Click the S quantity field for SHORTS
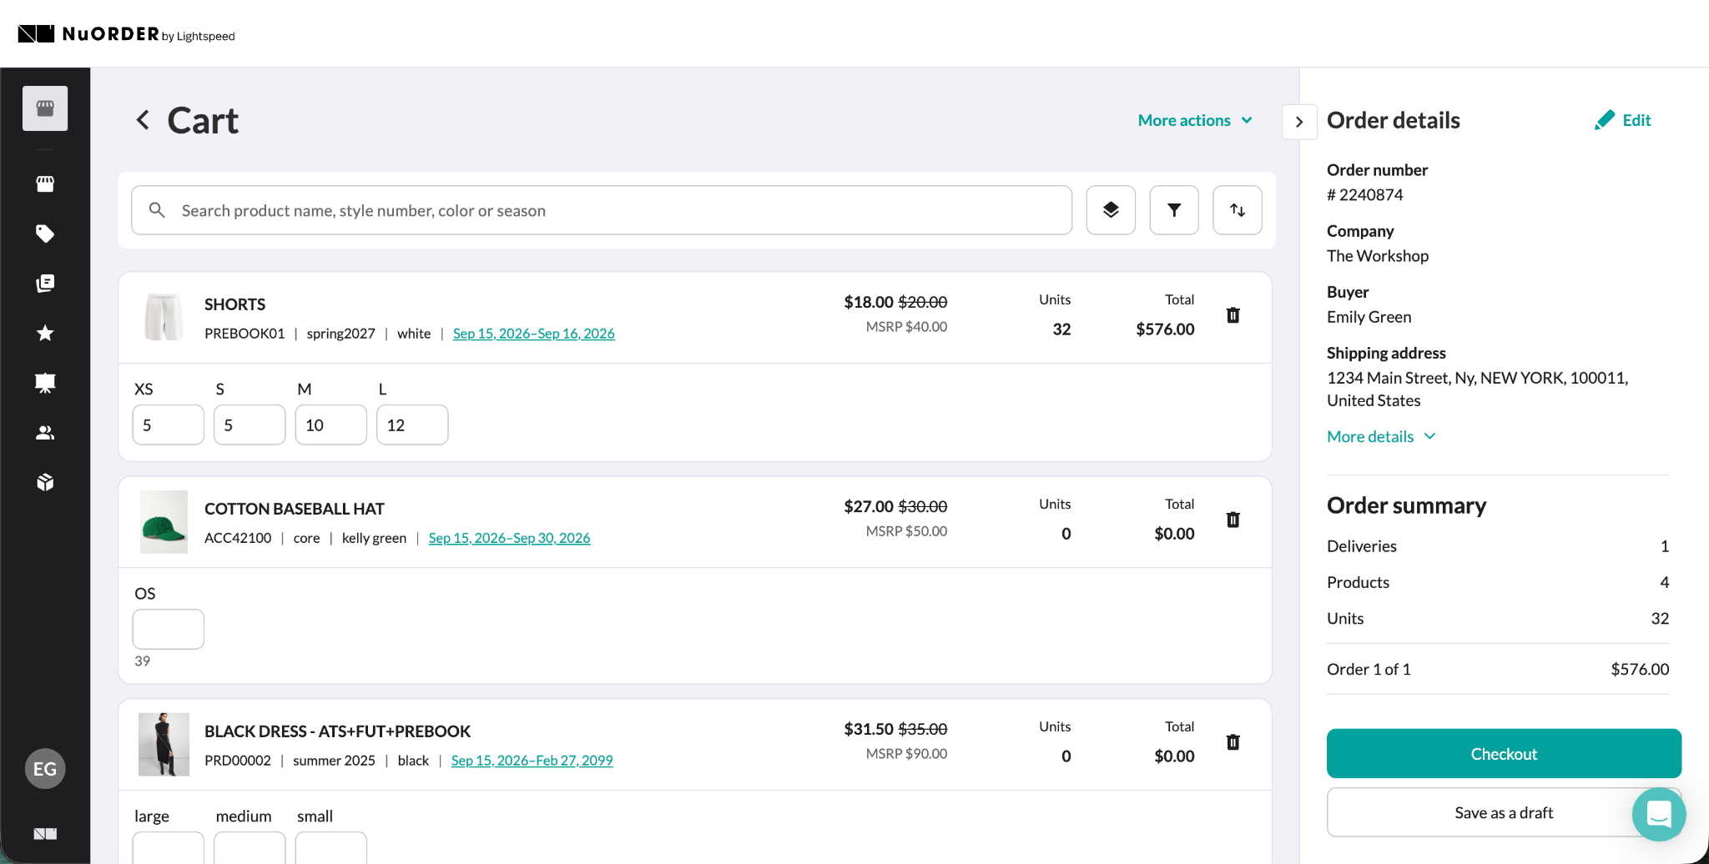1709x864 pixels. 250,424
